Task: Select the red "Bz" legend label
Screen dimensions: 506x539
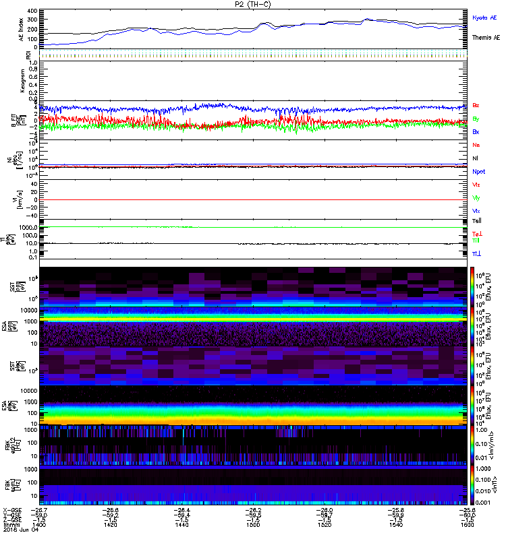Action: tap(476, 105)
